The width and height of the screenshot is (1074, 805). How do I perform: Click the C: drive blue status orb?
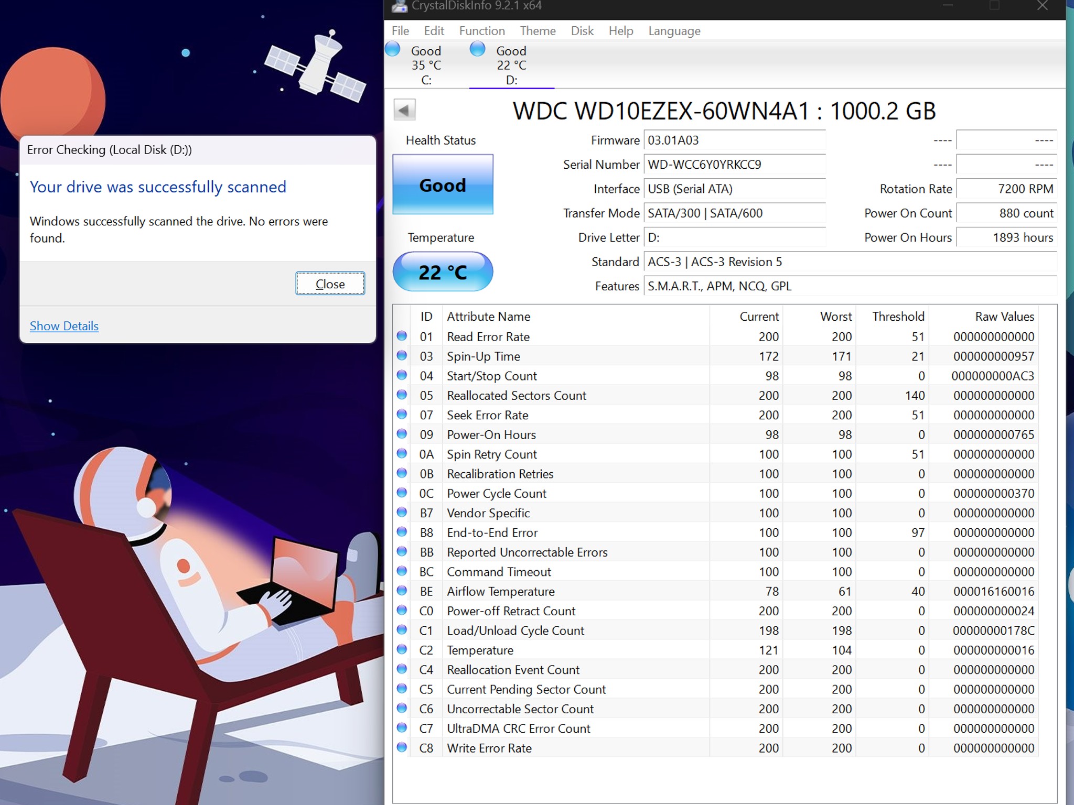click(x=393, y=49)
